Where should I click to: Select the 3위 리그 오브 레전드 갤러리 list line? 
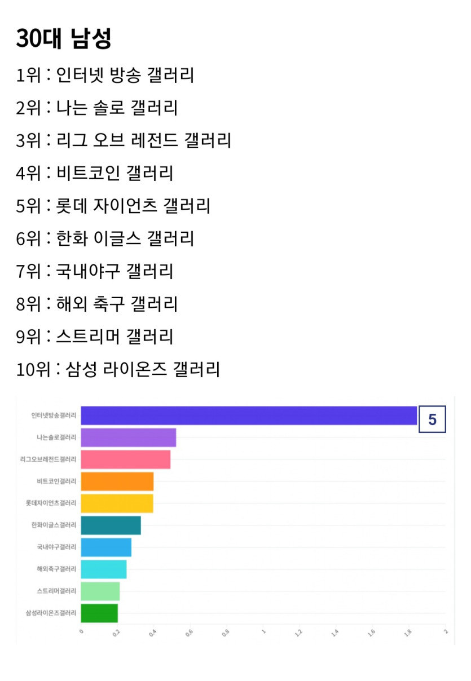coord(124,140)
